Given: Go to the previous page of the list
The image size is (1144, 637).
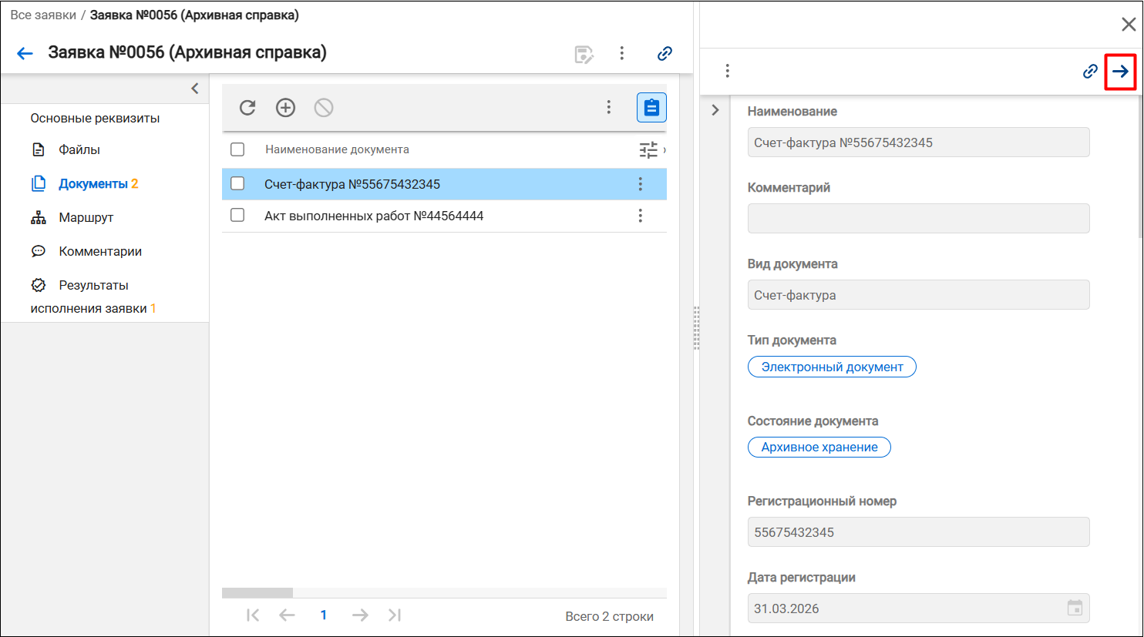Looking at the screenshot, I should pos(287,615).
